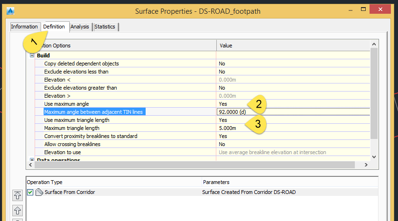The image size is (398, 221).
Task: Select Surface From Corridor operation name
Action: click(70, 192)
